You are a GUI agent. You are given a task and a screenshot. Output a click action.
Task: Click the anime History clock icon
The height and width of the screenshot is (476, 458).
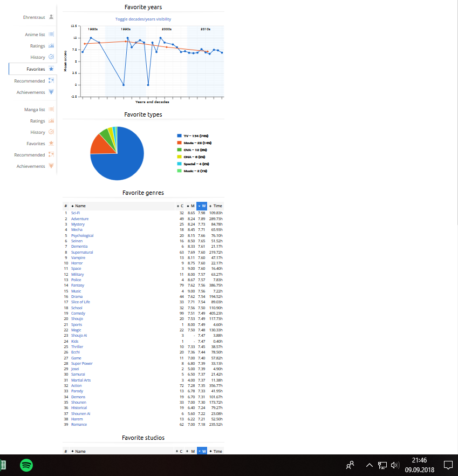pos(51,57)
